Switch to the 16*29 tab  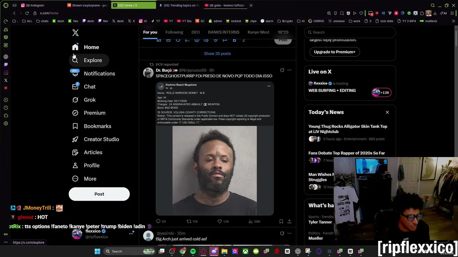click(x=283, y=32)
